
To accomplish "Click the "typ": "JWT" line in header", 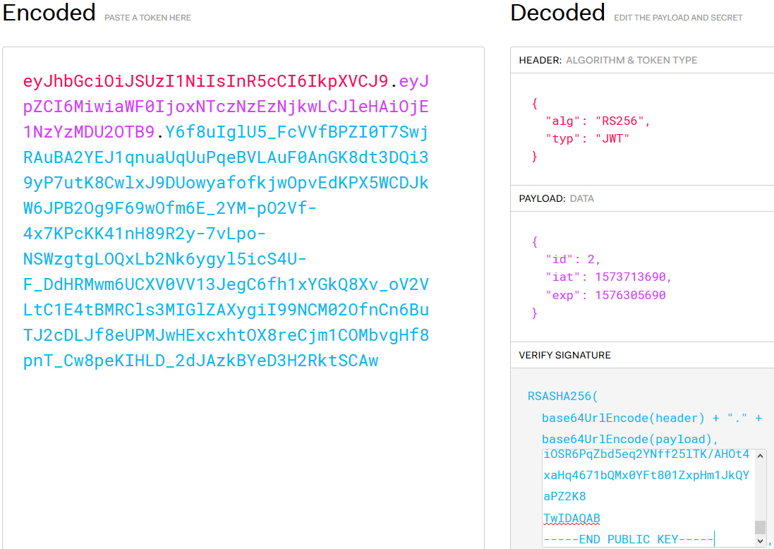I will (588, 139).
